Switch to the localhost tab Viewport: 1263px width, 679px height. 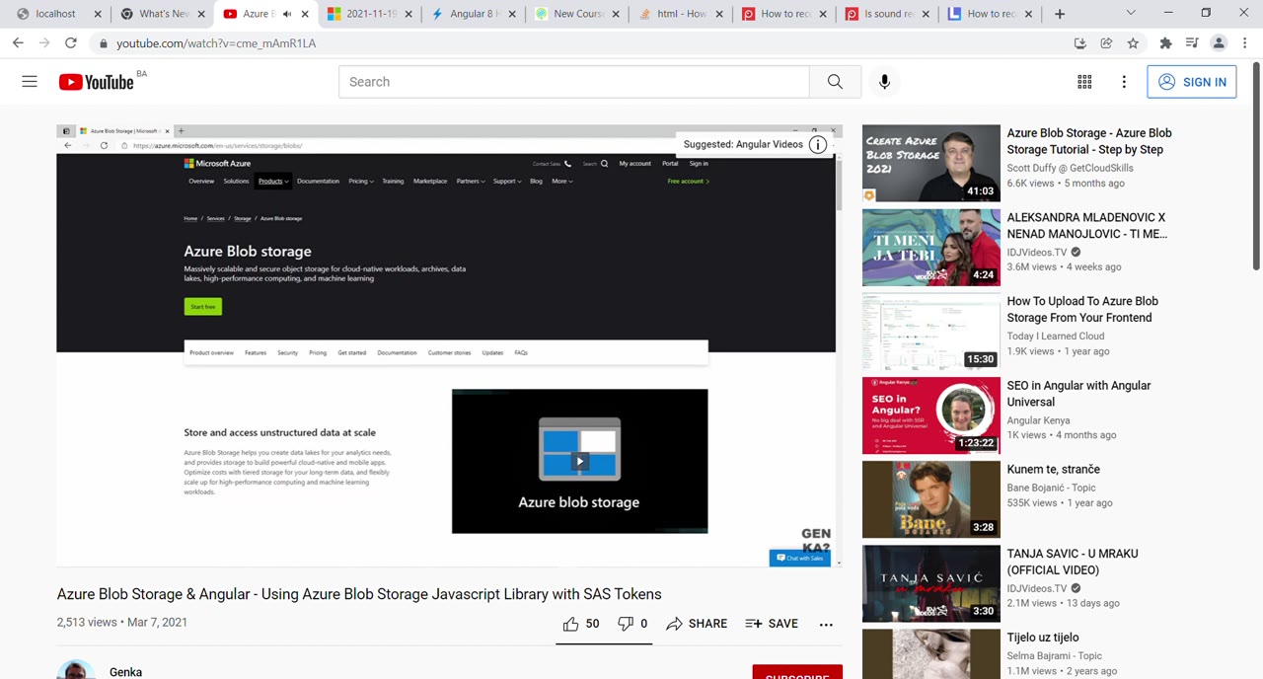(54, 13)
